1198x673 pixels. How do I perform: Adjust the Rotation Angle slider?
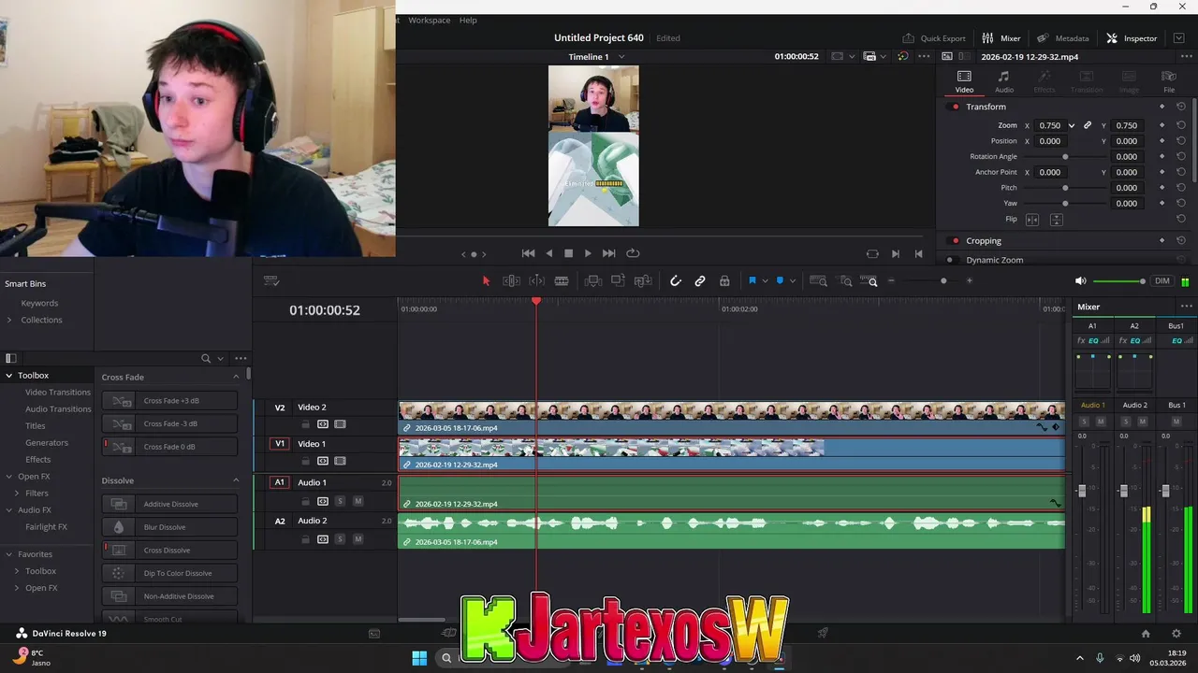pyautogui.click(x=1065, y=157)
